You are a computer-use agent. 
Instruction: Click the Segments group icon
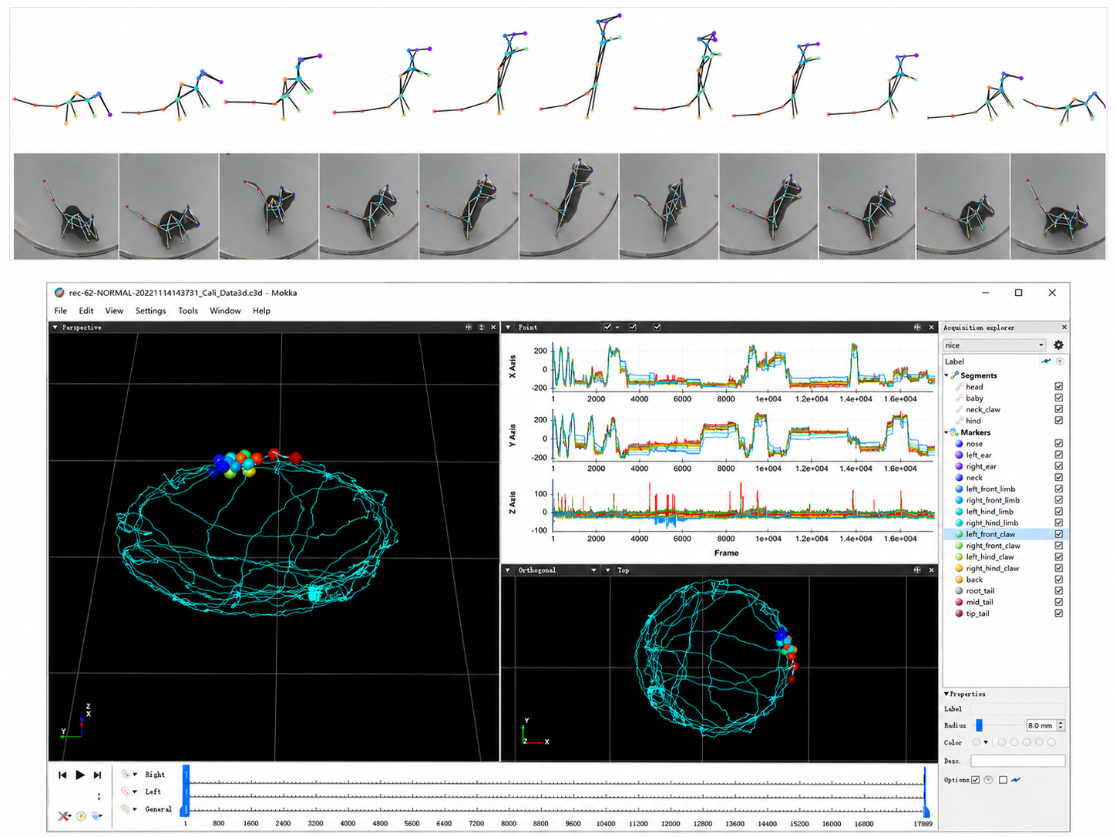[x=954, y=375]
